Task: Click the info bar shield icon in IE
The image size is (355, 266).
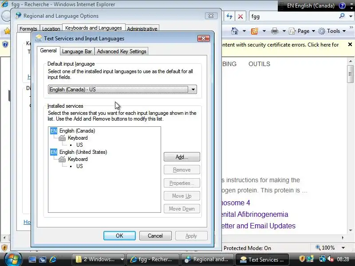Action: click(5, 44)
